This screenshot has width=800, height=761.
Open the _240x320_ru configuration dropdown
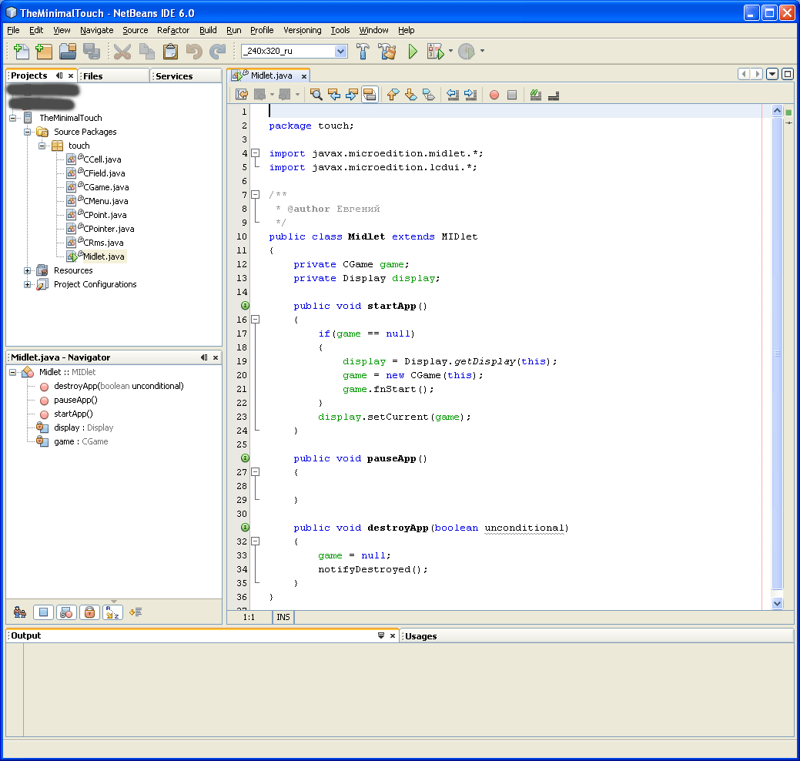pyautogui.click(x=341, y=51)
